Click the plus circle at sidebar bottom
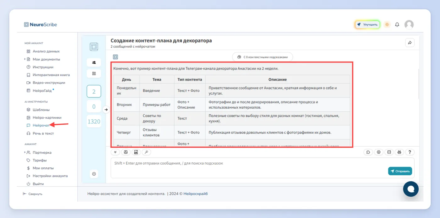 click(x=94, y=174)
